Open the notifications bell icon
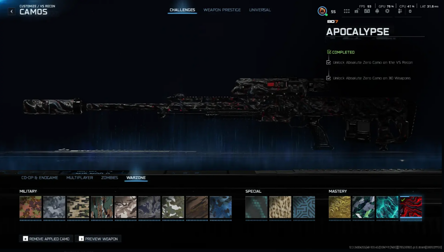 (377, 11)
